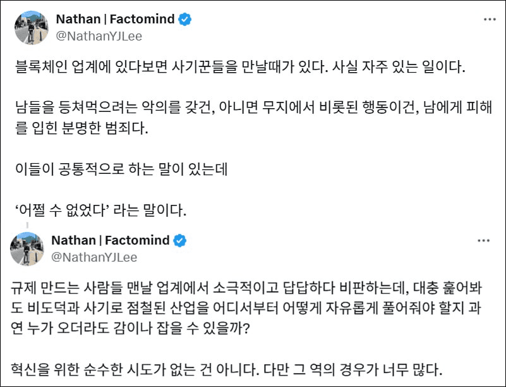Open the second tweet's Nathan | Factomind name
The height and width of the screenshot is (387, 506).
coord(110,240)
